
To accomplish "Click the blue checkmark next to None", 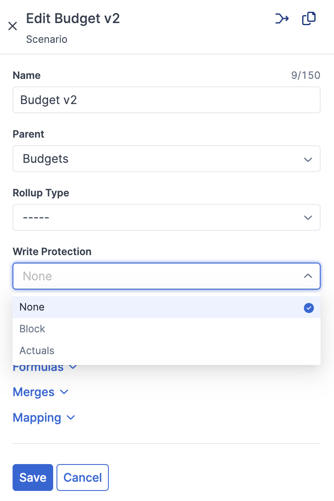I will point(308,308).
